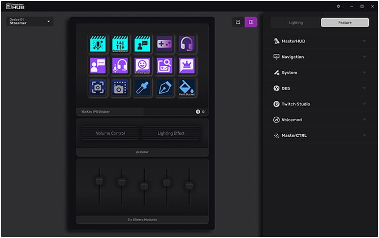Switch to the Lighting tab
Viewport: 379px width, 238px height.
click(x=295, y=23)
